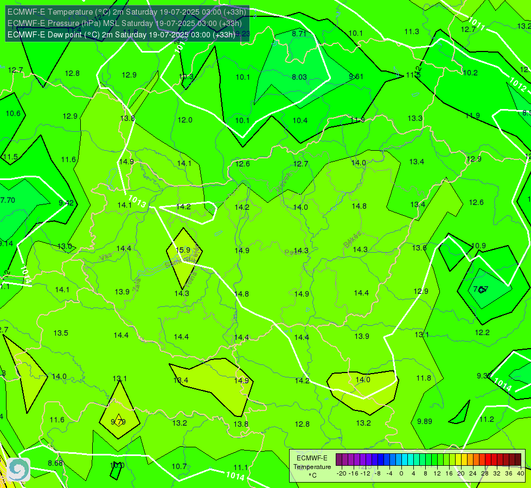Screen dimensions: 531x488
Task: Click the 1013 isobar label near 14.1
Action: click(x=137, y=202)
